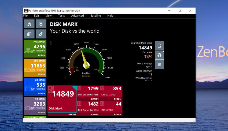This screenshot has height=131, width=228.
Task: Rerun the CPU Mark test
Action: click(x=41, y=74)
